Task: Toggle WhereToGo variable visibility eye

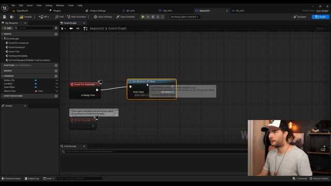Action: 56,91
